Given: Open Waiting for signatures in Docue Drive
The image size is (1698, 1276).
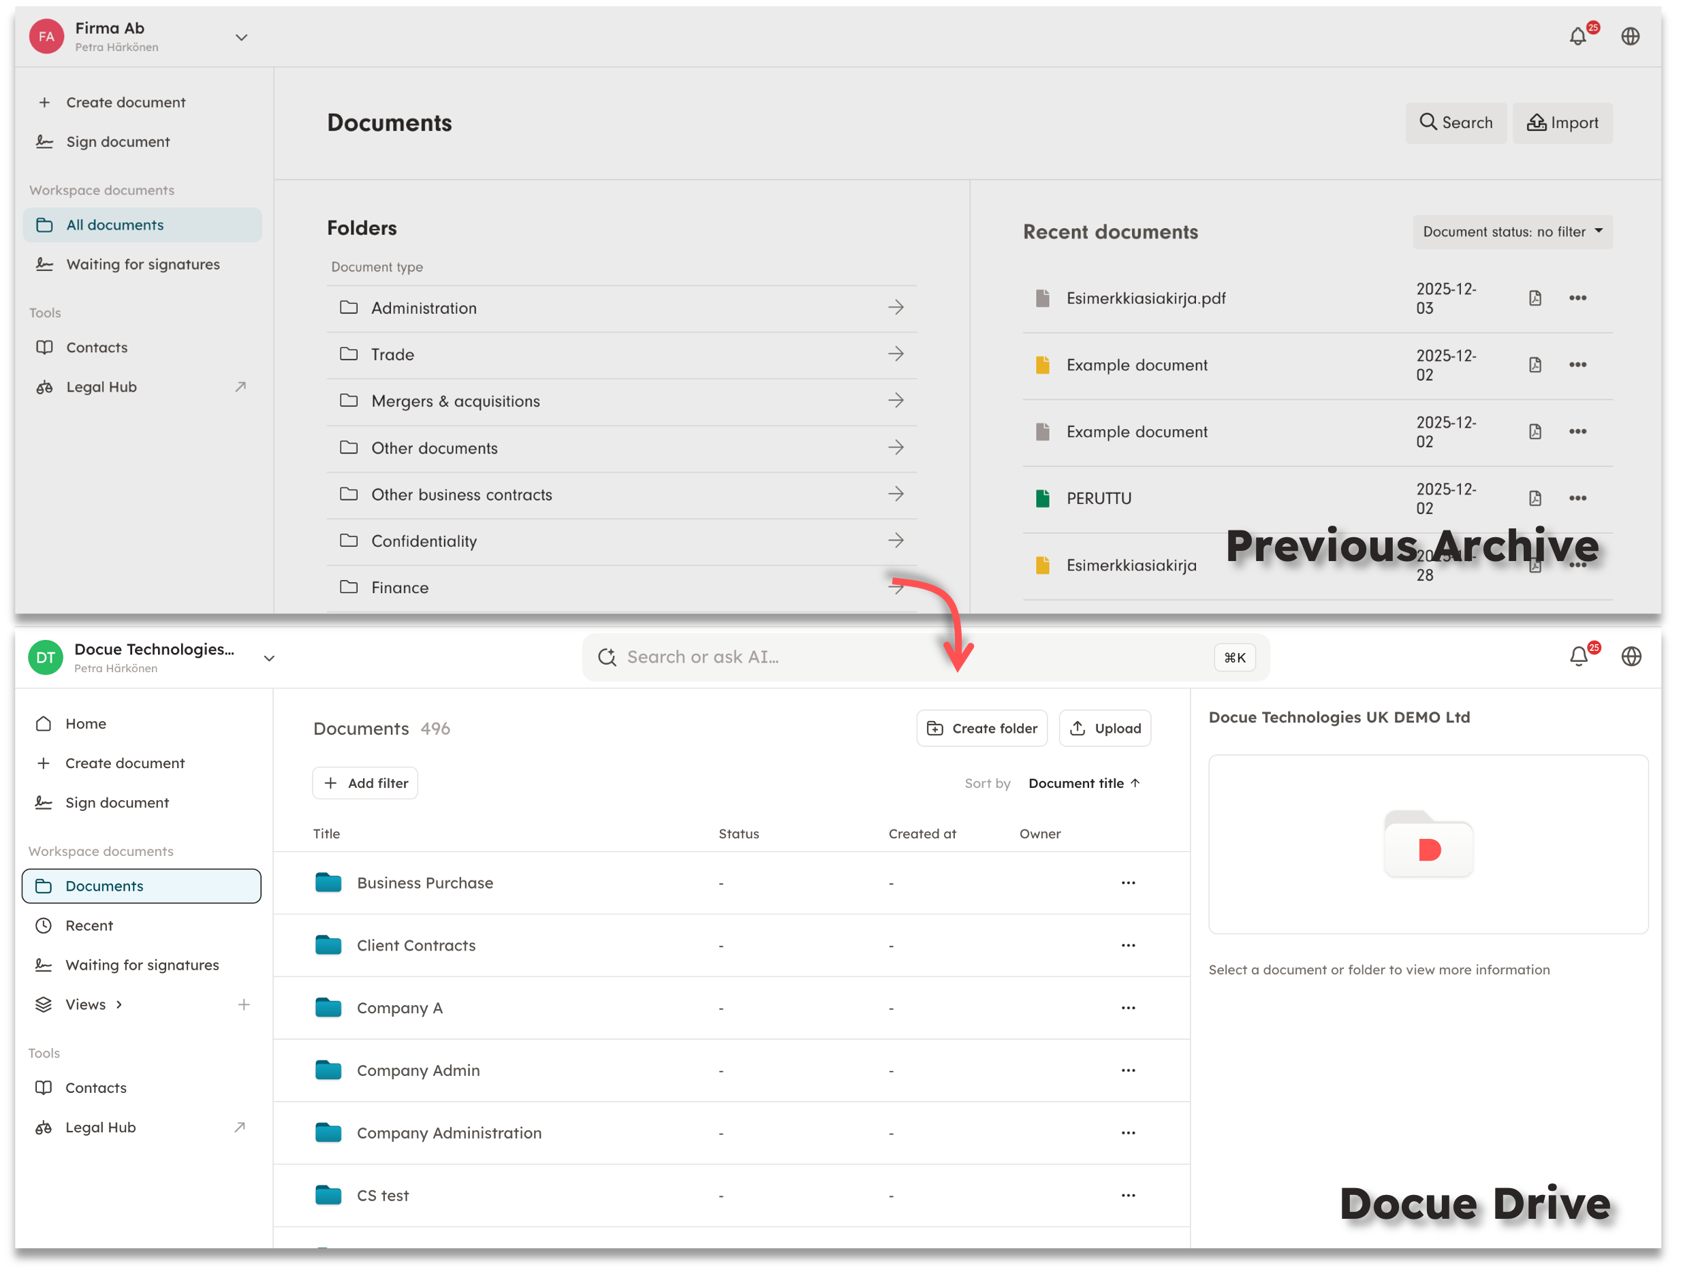Looking at the screenshot, I should pyautogui.click(x=142, y=964).
